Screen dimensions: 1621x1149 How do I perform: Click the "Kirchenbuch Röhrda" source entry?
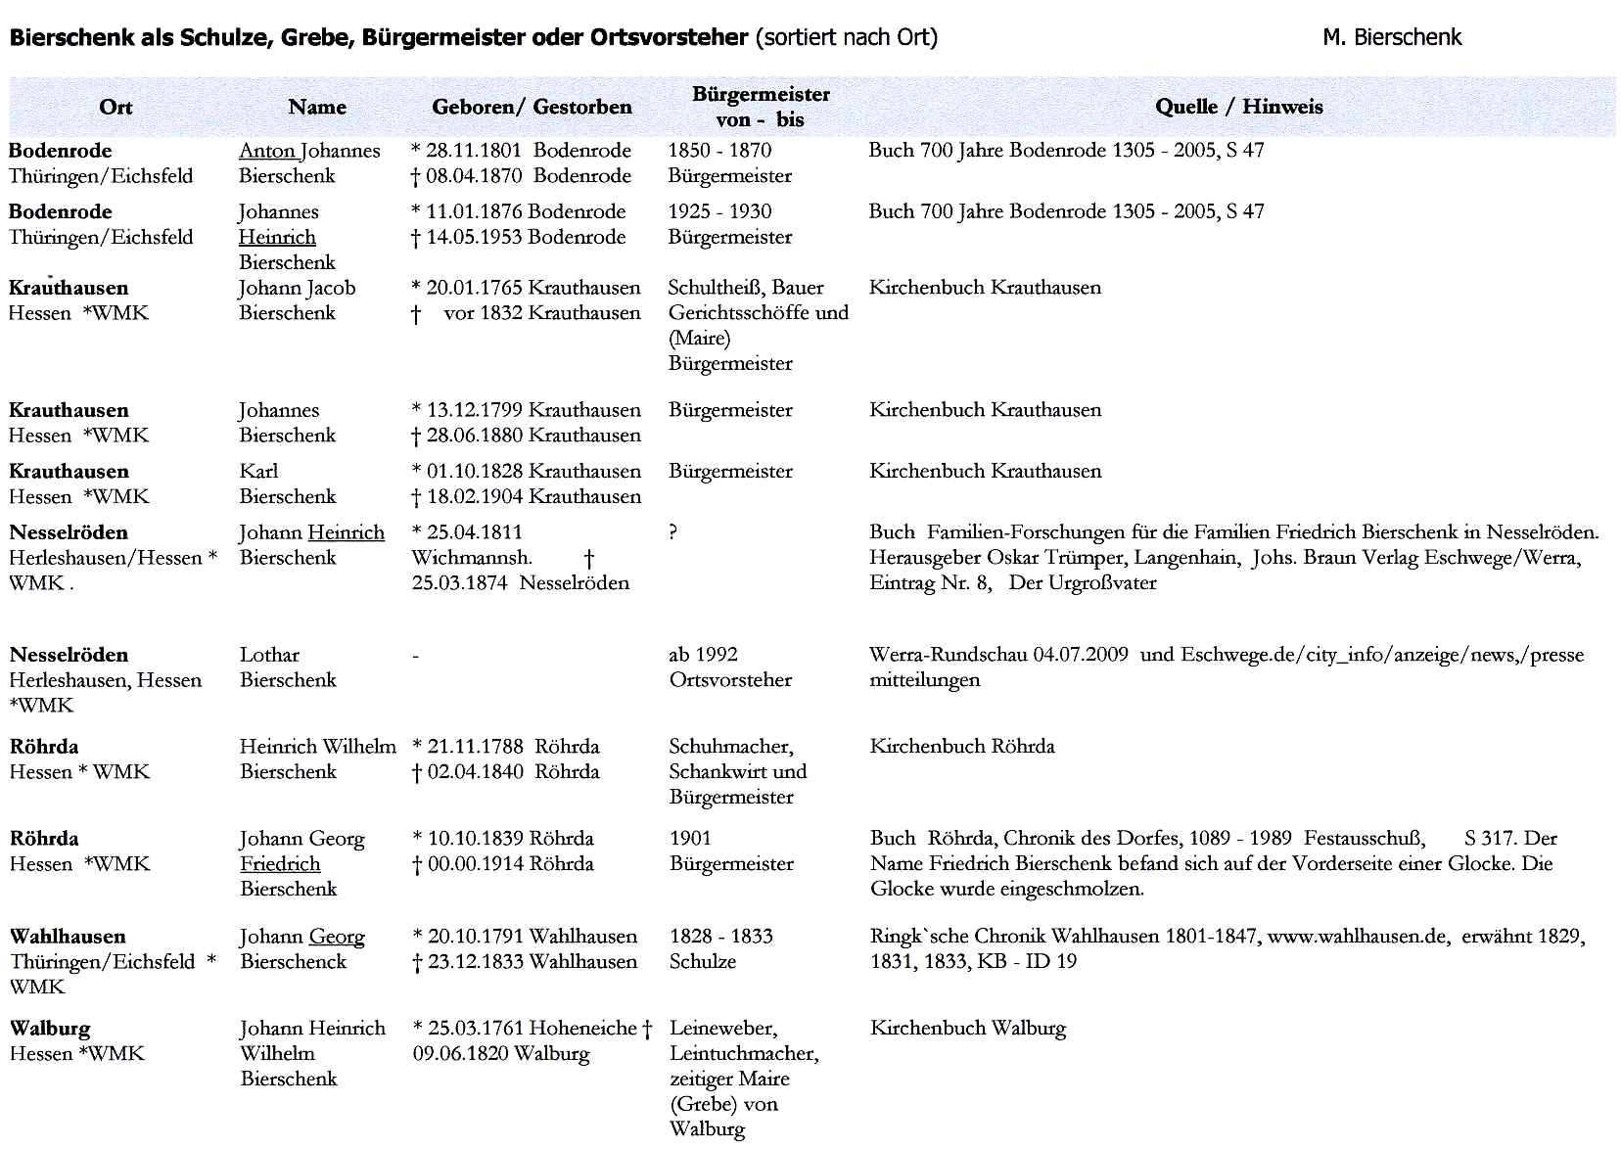[x=961, y=747]
